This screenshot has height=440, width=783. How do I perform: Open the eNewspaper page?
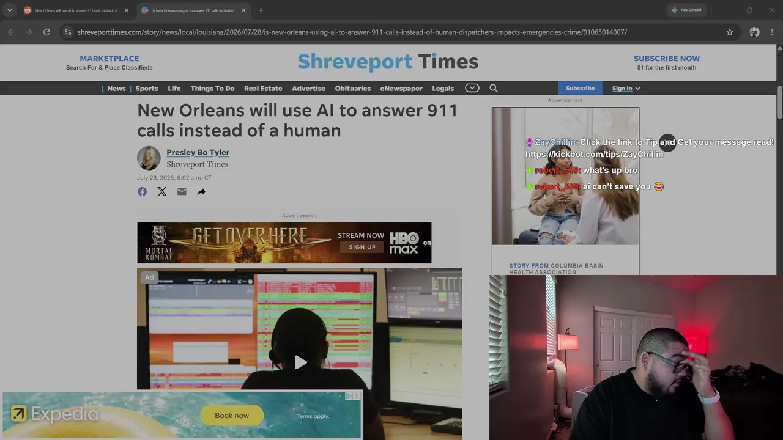(x=401, y=89)
